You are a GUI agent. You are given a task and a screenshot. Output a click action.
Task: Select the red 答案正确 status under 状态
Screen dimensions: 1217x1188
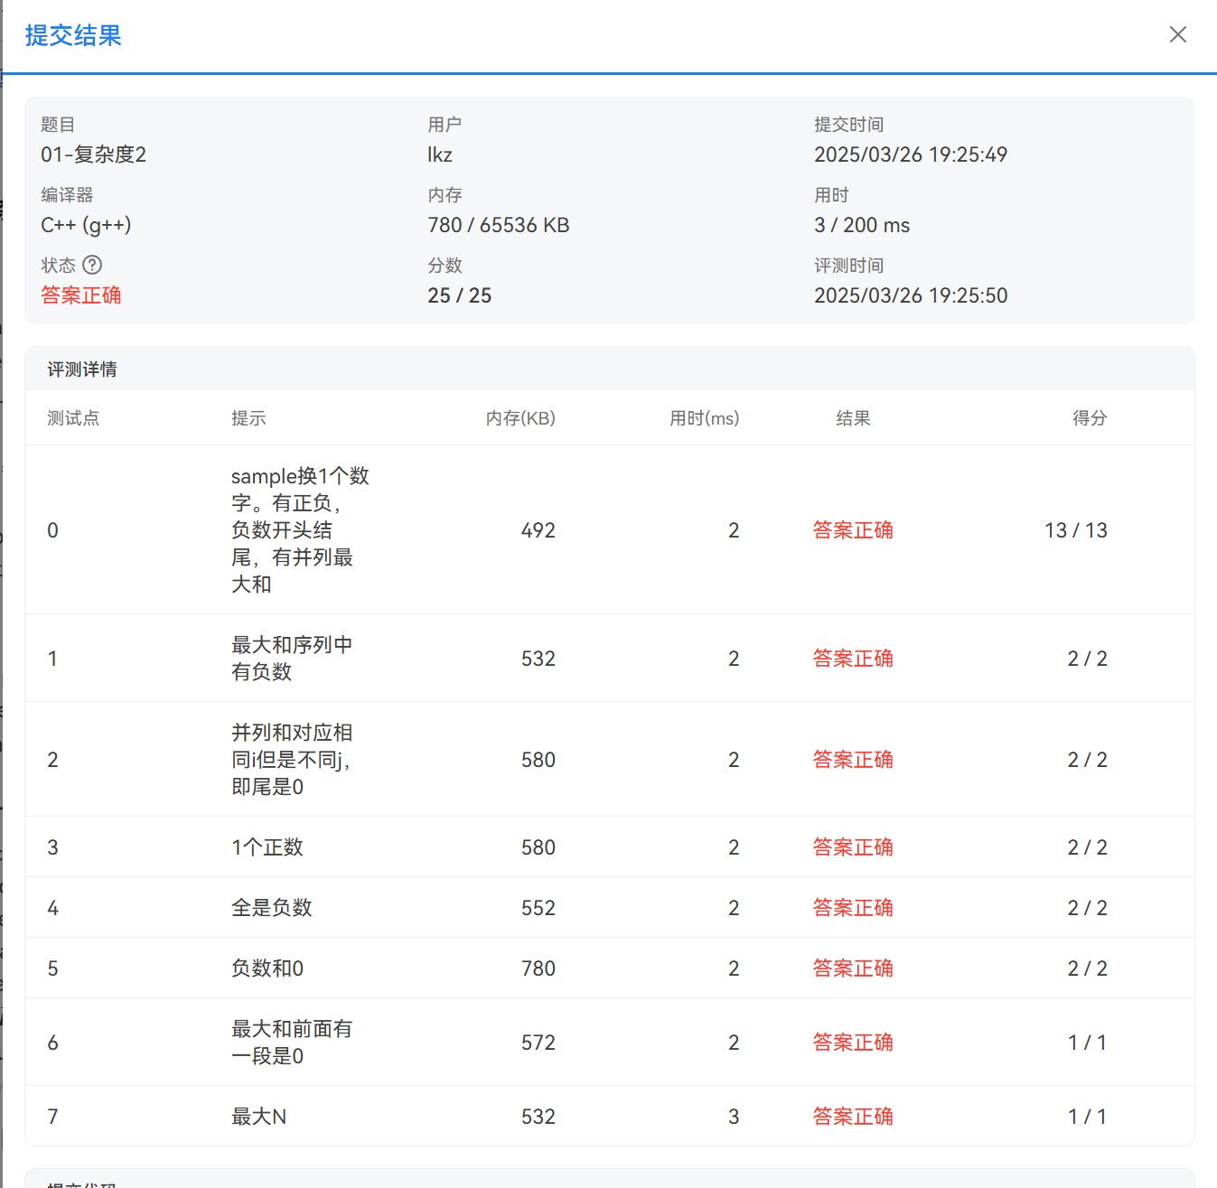[81, 295]
